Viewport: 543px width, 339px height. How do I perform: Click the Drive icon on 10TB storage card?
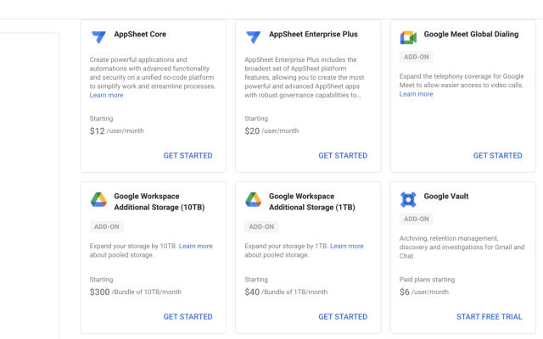click(x=98, y=200)
